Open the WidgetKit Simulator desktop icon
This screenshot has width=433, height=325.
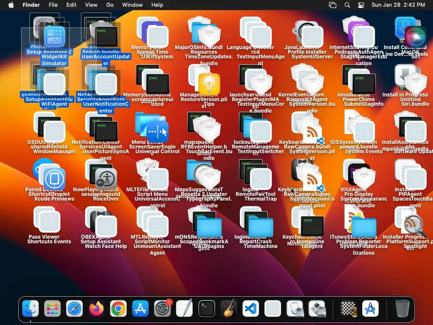(x=55, y=37)
